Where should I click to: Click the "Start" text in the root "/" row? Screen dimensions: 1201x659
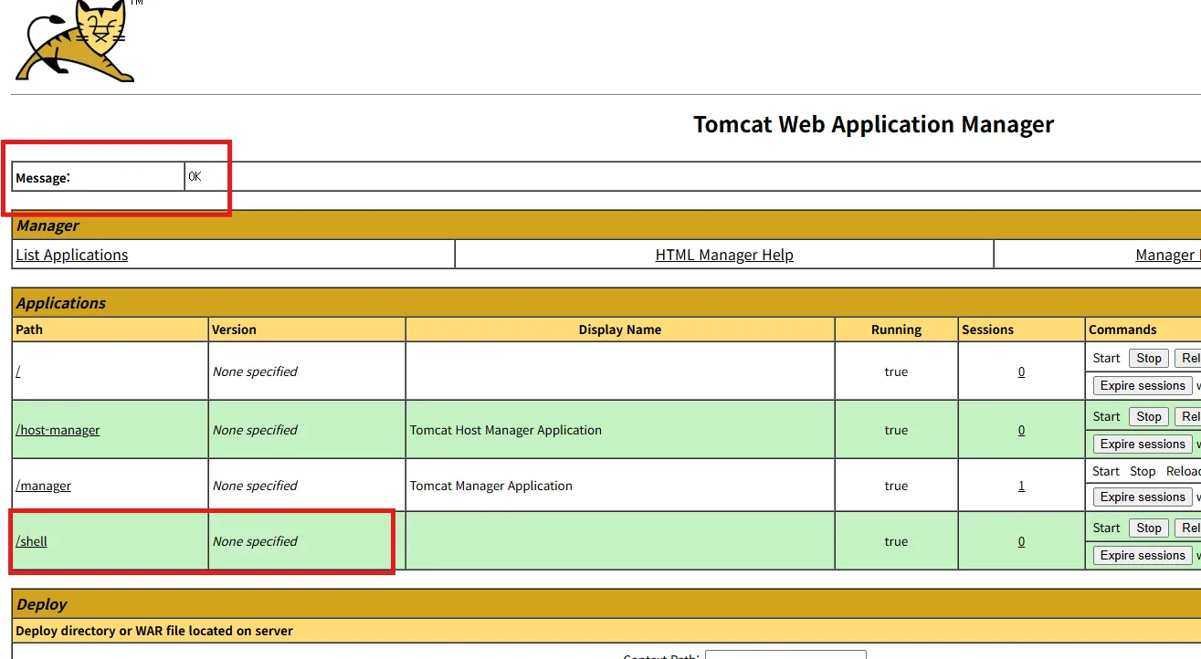point(1106,358)
